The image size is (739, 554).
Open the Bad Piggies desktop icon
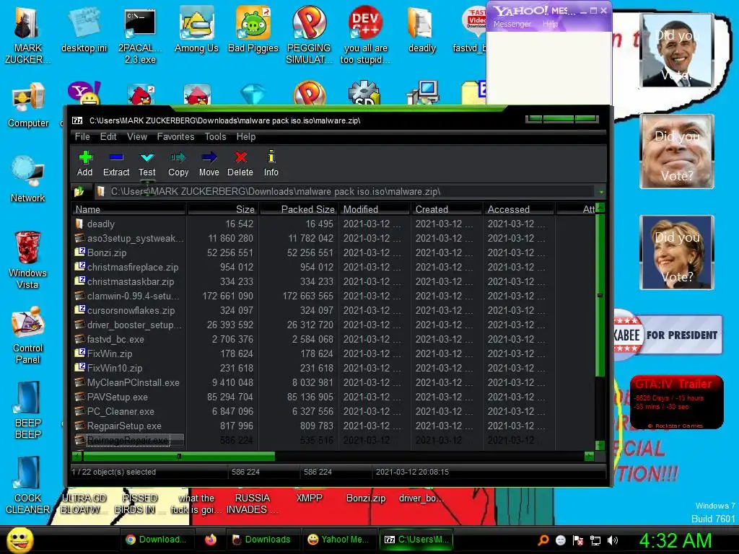(253, 30)
